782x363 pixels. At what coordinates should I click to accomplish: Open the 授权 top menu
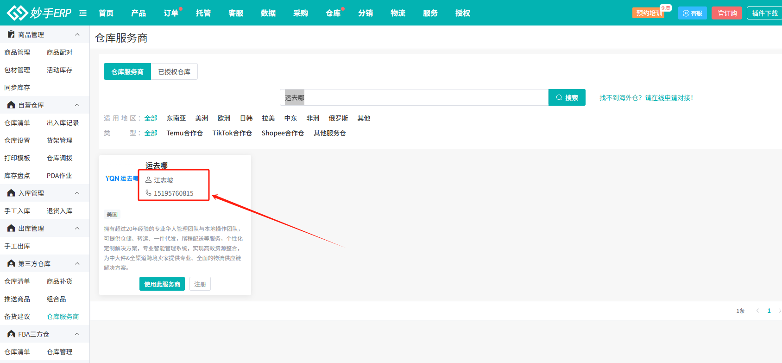tap(463, 13)
